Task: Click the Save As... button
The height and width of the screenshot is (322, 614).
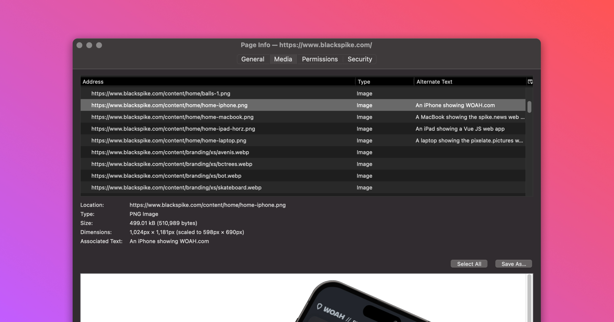Action: coord(514,264)
